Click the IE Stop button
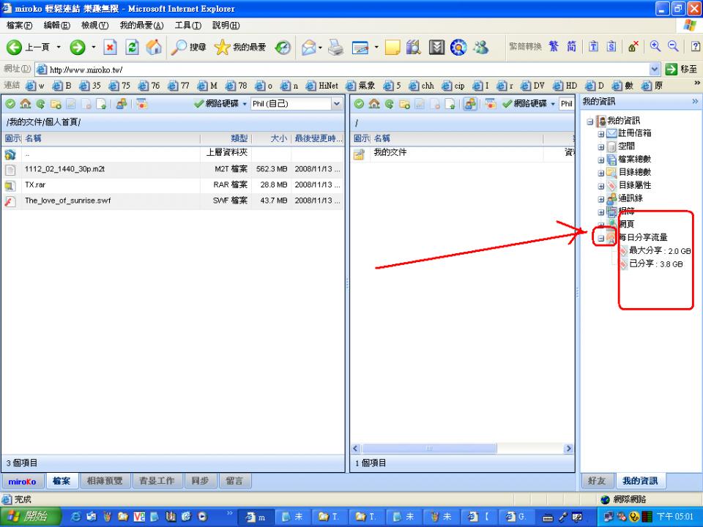This screenshot has height=527, width=703. 111,47
